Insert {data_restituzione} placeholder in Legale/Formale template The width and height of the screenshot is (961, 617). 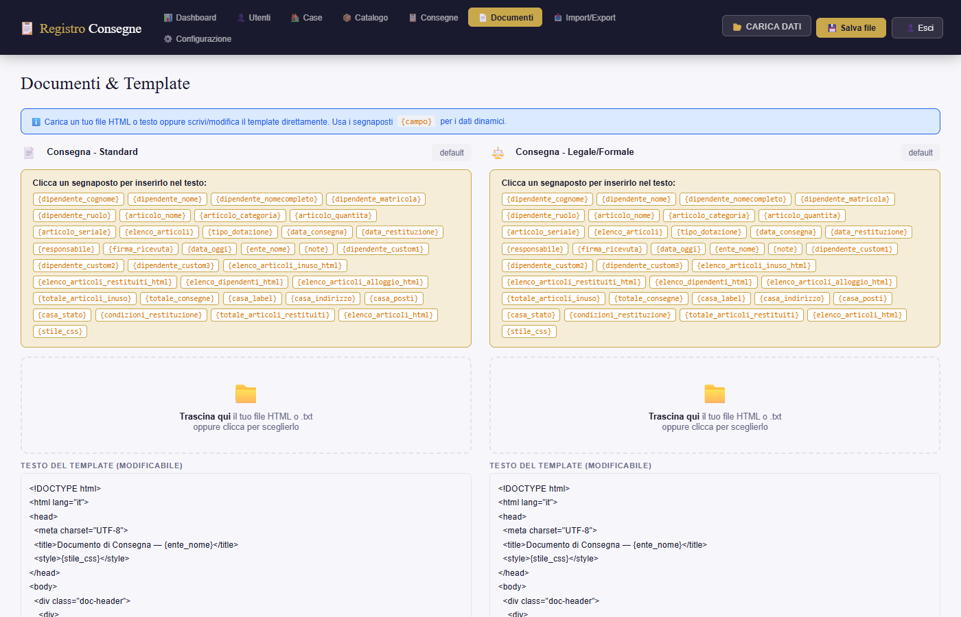click(868, 232)
